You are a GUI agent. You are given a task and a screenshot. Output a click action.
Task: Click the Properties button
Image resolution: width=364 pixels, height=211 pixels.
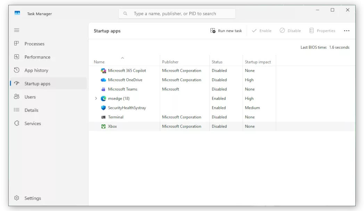[322, 31]
